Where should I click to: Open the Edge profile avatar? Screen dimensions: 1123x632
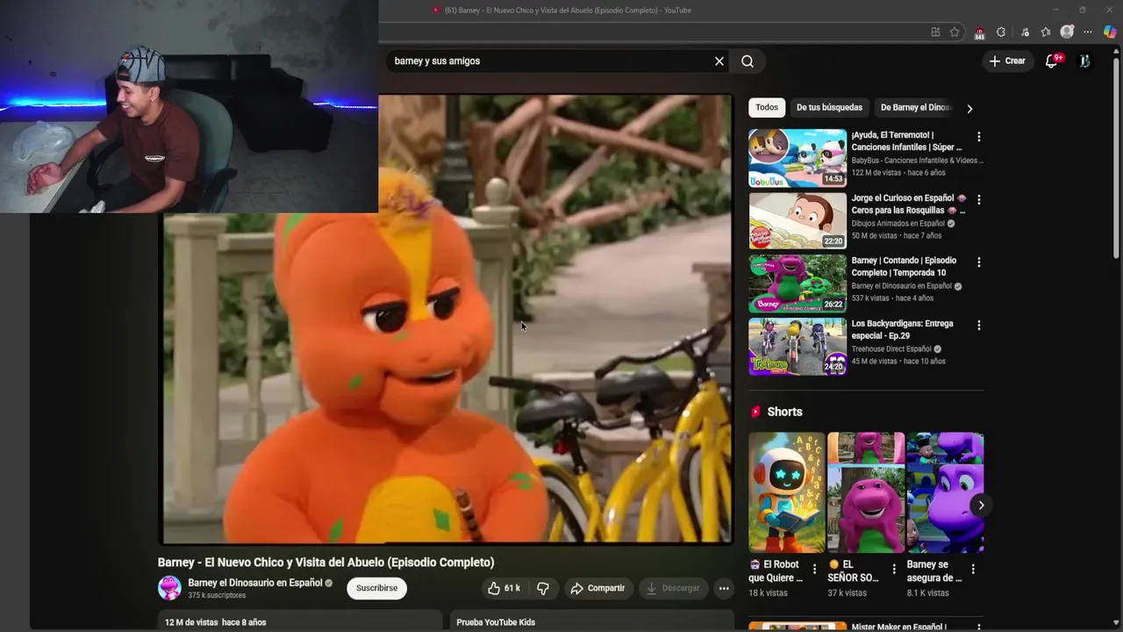1067,32
